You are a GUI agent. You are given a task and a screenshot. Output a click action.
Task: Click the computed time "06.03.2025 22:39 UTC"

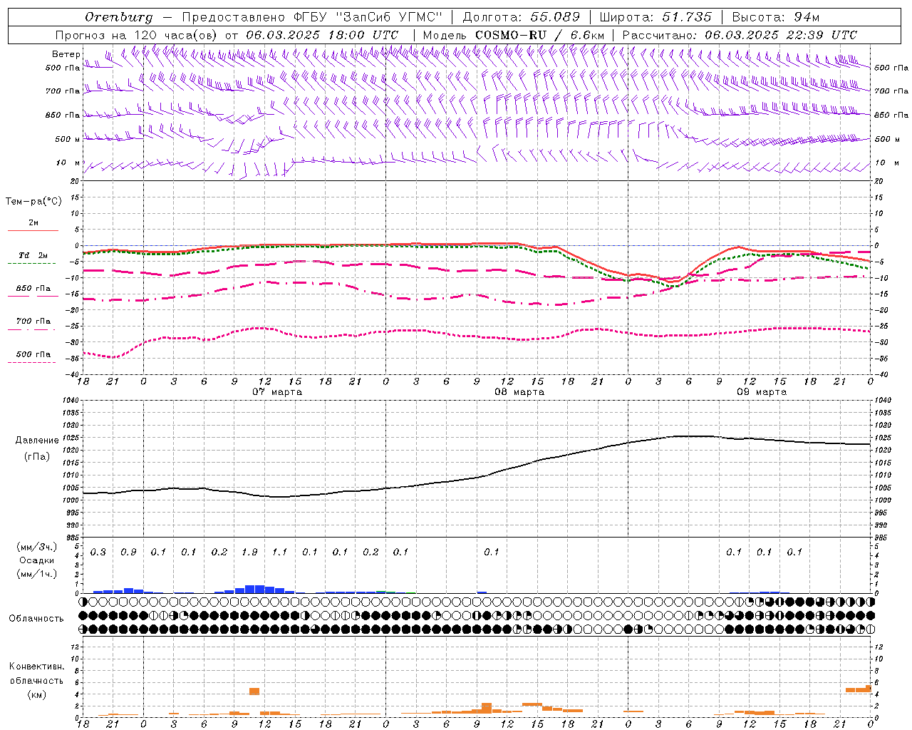(x=781, y=35)
